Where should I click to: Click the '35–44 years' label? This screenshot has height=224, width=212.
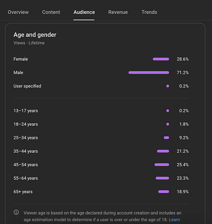pos(26,151)
